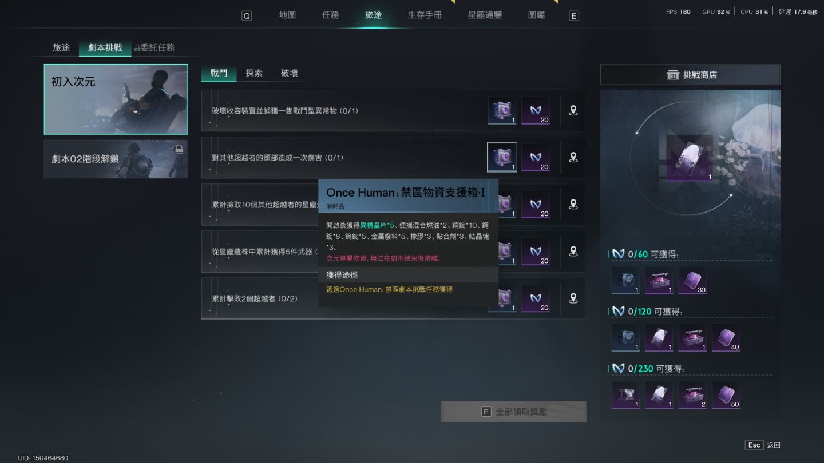Open the 生存手冊 tab in top navigation
Viewport: 824px width, 463px height.
(425, 15)
